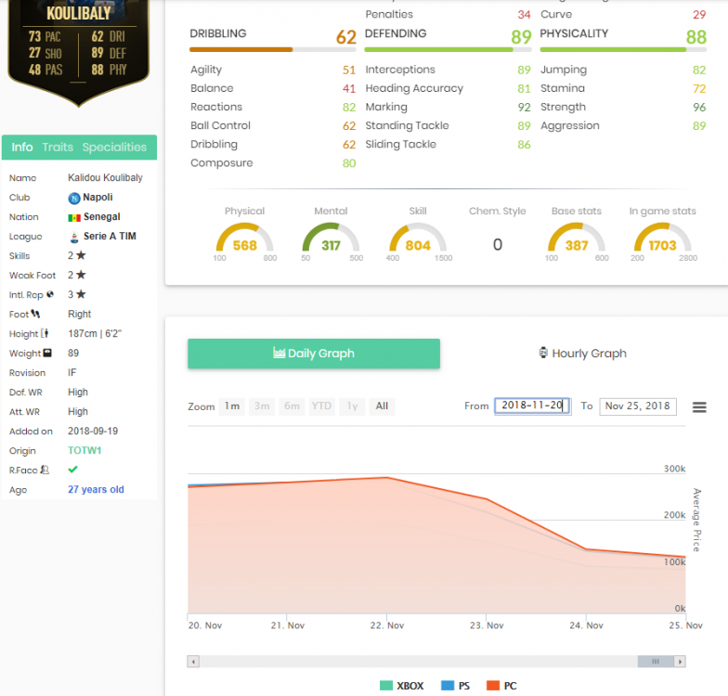This screenshot has height=696, width=728.
Task: Click the Napoli club badge icon
Action: (x=74, y=198)
